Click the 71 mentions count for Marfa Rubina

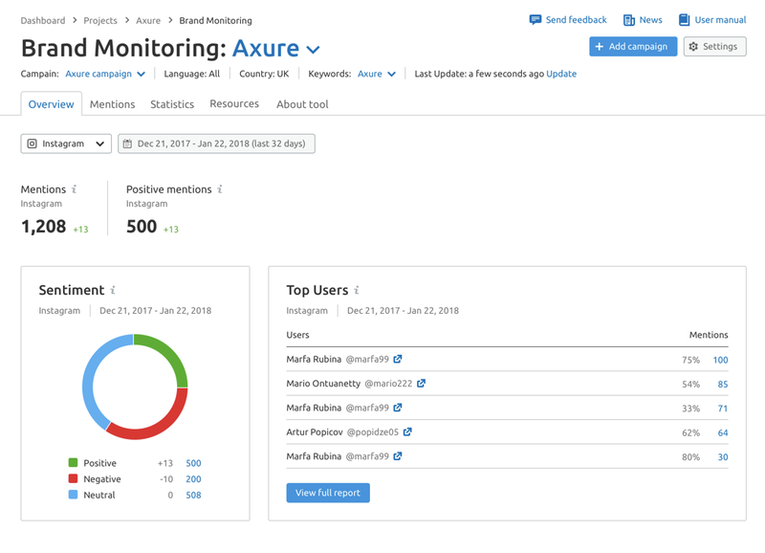723,409
